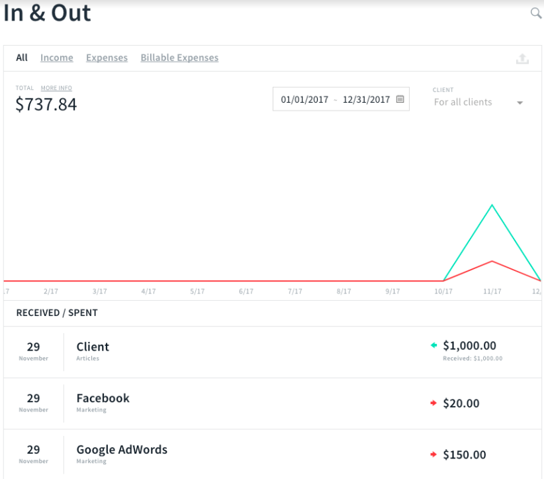The width and height of the screenshot is (544, 479).
Task: Click the Received: $1,000.00 note
Action: 473,358
